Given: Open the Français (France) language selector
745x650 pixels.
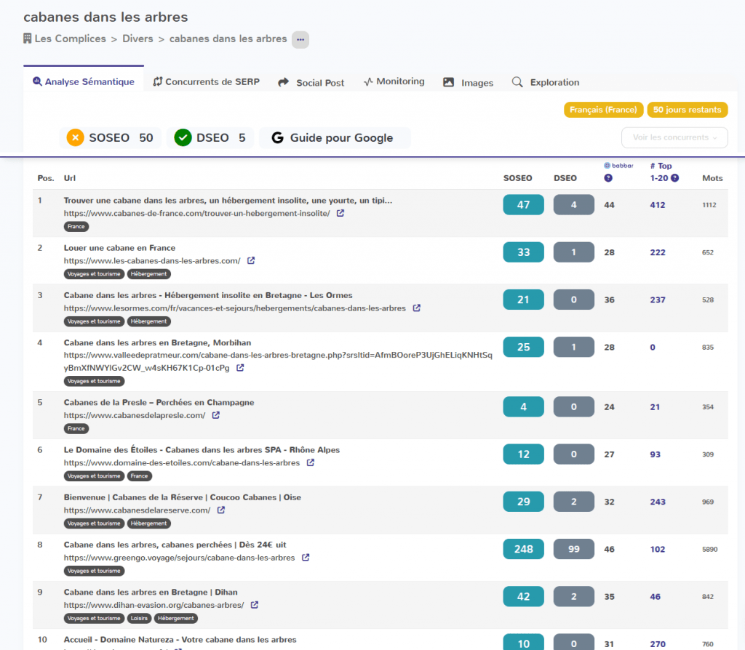Looking at the screenshot, I should click(605, 111).
